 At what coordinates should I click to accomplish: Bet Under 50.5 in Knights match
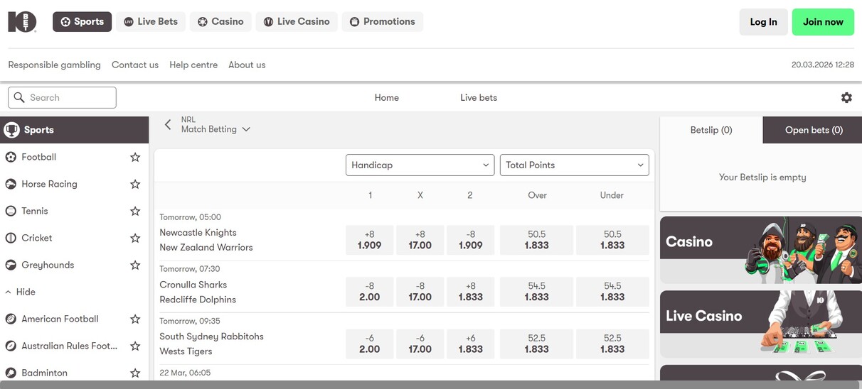click(x=612, y=240)
